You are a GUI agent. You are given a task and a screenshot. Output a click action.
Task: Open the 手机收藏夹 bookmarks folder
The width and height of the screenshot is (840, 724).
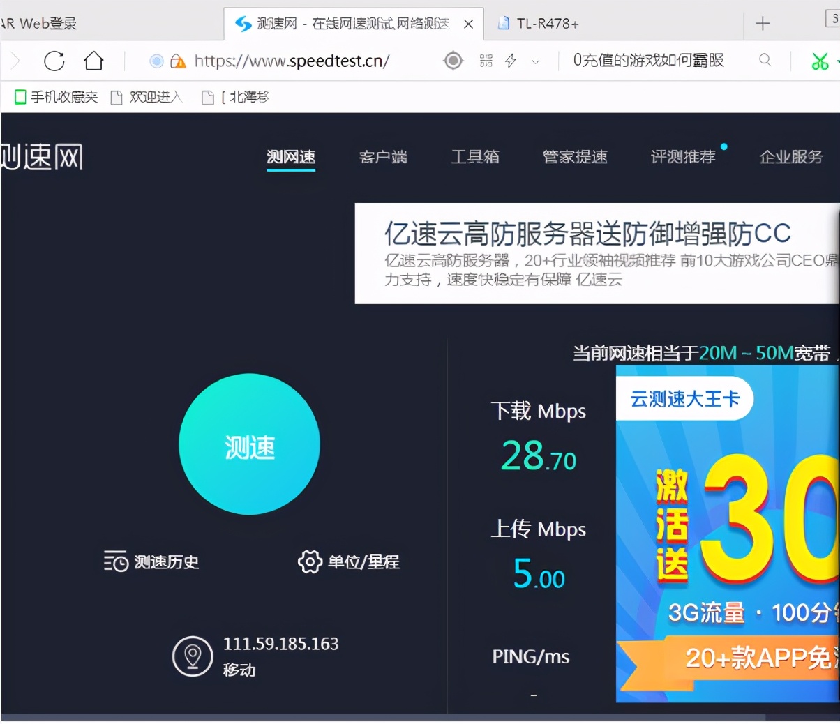click(55, 97)
